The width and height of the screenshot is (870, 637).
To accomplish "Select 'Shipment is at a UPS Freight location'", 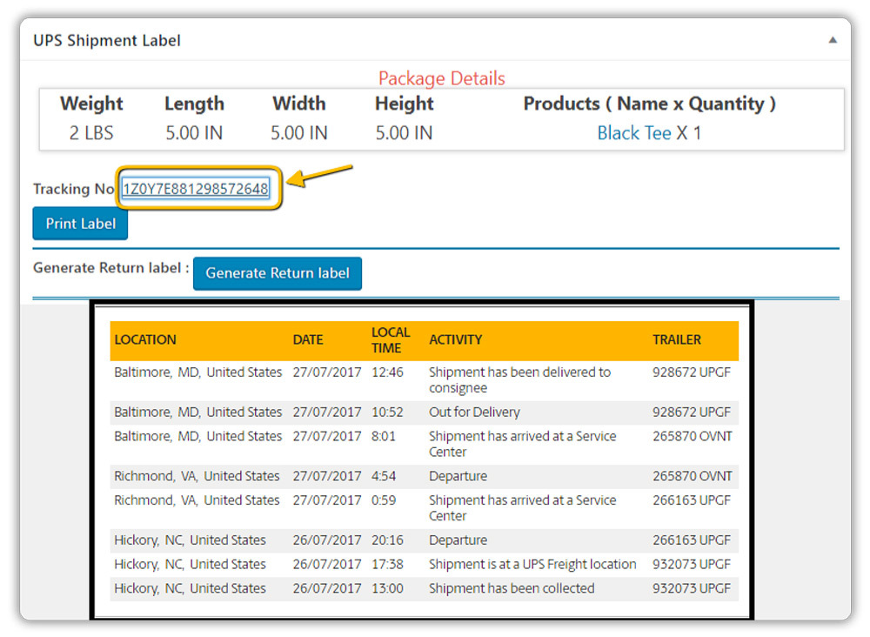I will [x=532, y=564].
